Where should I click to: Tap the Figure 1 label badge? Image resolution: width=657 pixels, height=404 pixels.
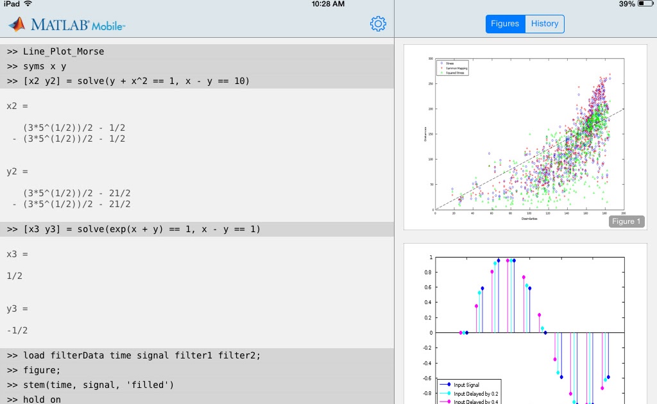(626, 221)
